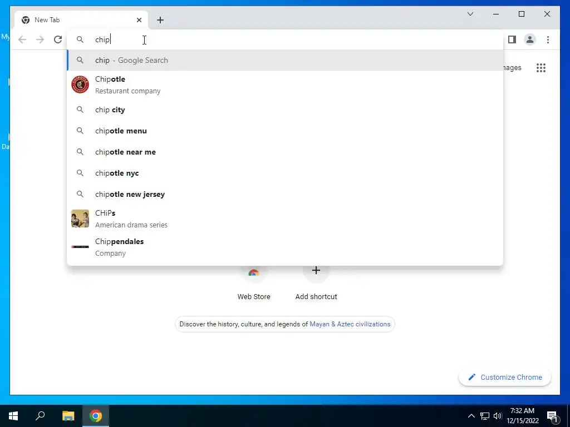Reload the page with refresh icon
This screenshot has width=570, height=427.
coord(58,39)
